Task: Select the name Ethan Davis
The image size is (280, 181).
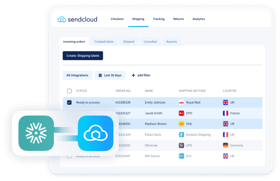Action: [x=153, y=135]
